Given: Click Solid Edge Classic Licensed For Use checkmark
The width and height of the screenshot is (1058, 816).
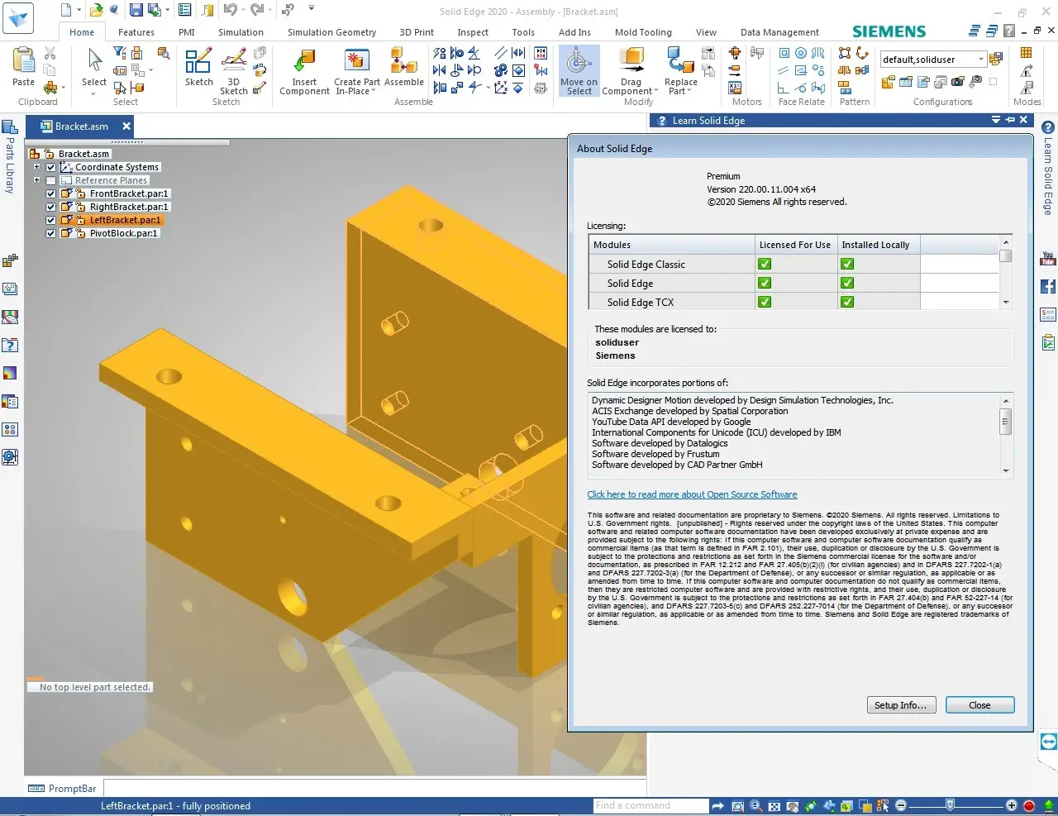Looking at the screenshot, I should coord(765,265).
